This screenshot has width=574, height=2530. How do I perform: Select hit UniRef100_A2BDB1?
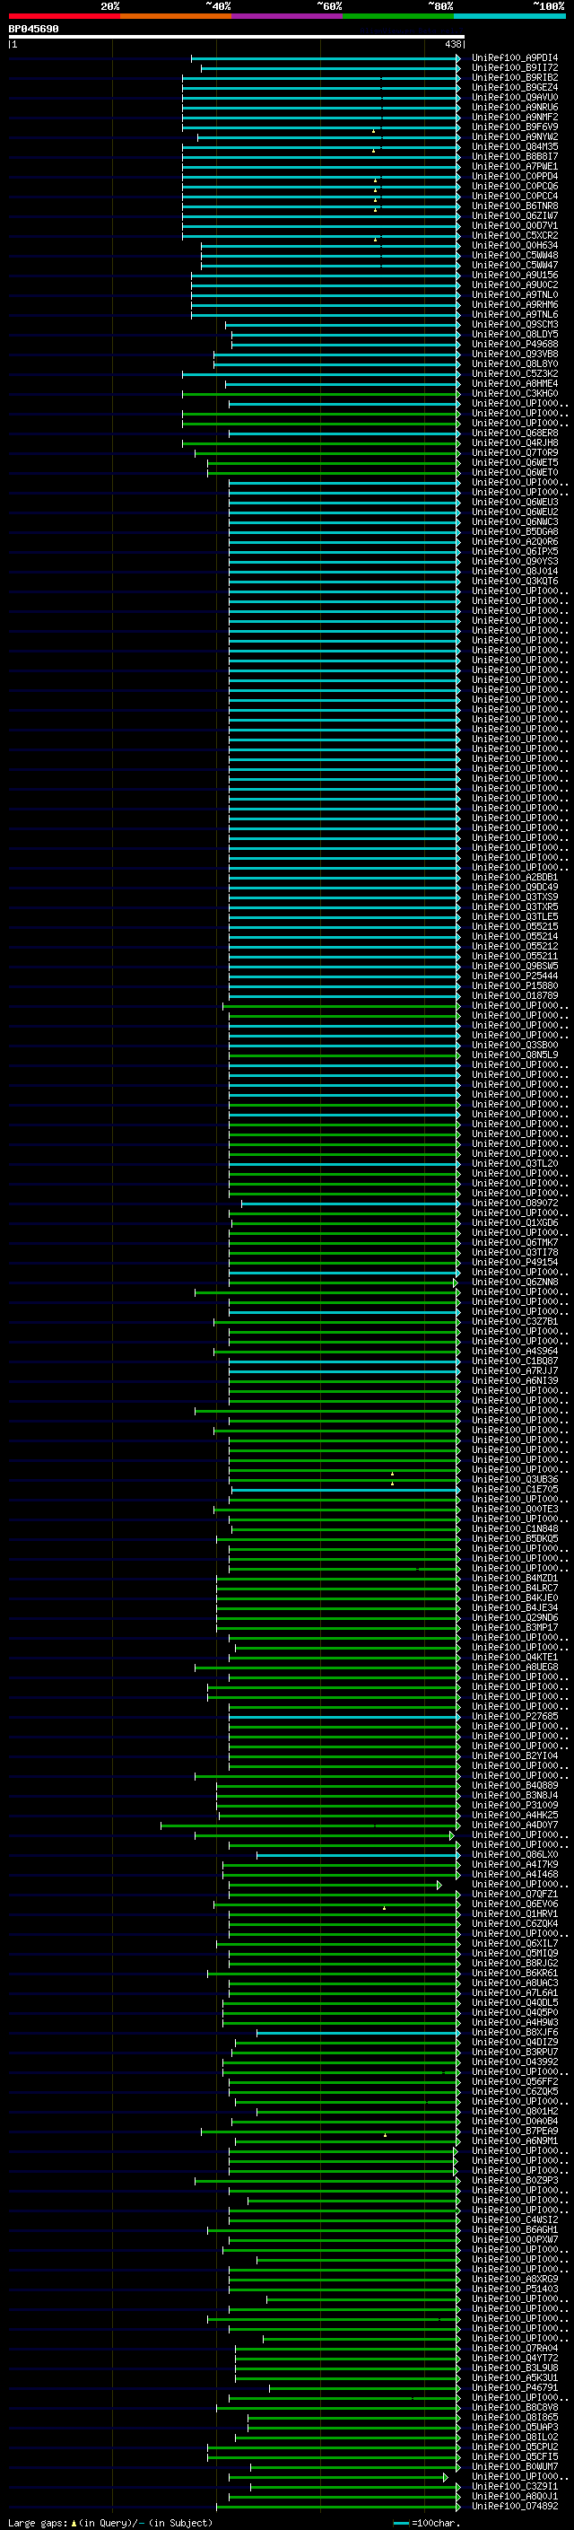click(514, 877)
